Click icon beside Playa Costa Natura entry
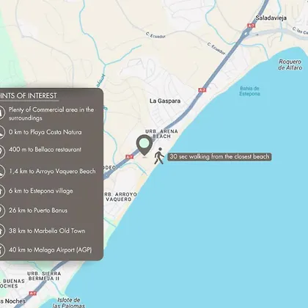The height and width of the screenshot is (308, 308). (1, 132)
